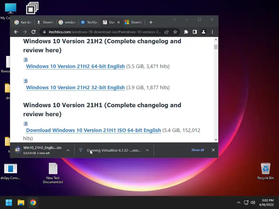This screenshot has width=279, height=209.
Task: Select dnSpy.Cons desktop icon
Action: click(x=10, y=171)
